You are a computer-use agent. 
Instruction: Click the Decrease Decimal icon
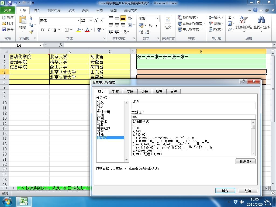(x=147, y=32)
